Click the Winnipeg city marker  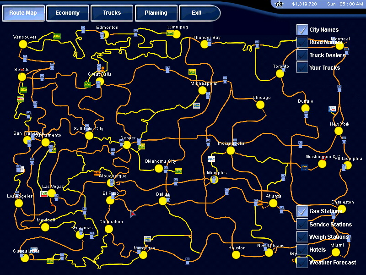point(177,34)
